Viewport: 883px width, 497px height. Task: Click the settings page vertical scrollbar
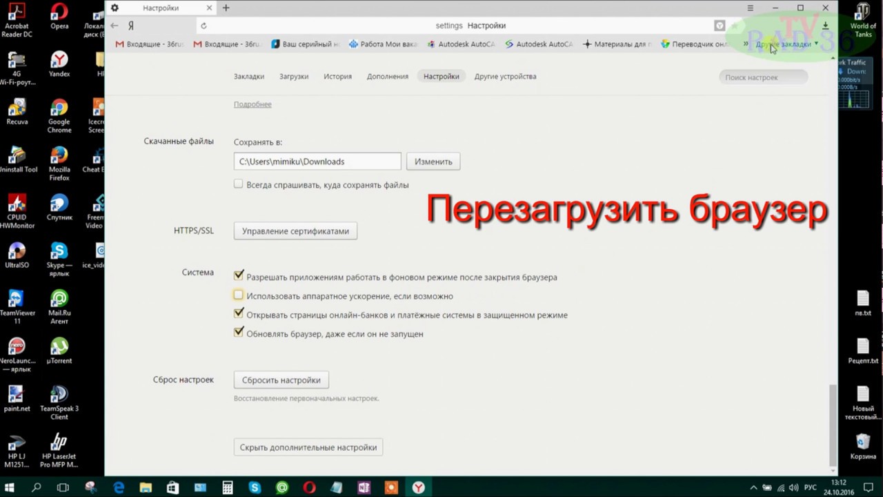833,425
